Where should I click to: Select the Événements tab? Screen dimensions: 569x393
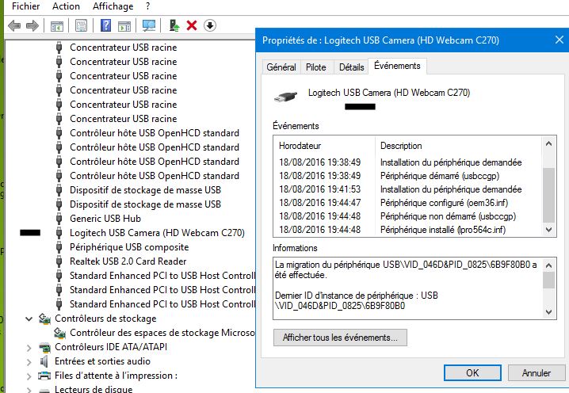[397, 66]
